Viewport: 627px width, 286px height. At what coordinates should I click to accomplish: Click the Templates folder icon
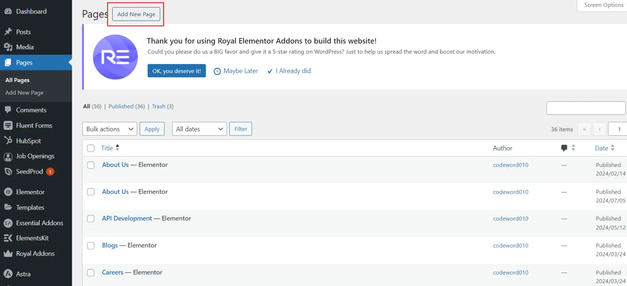(x=8, y=207)
